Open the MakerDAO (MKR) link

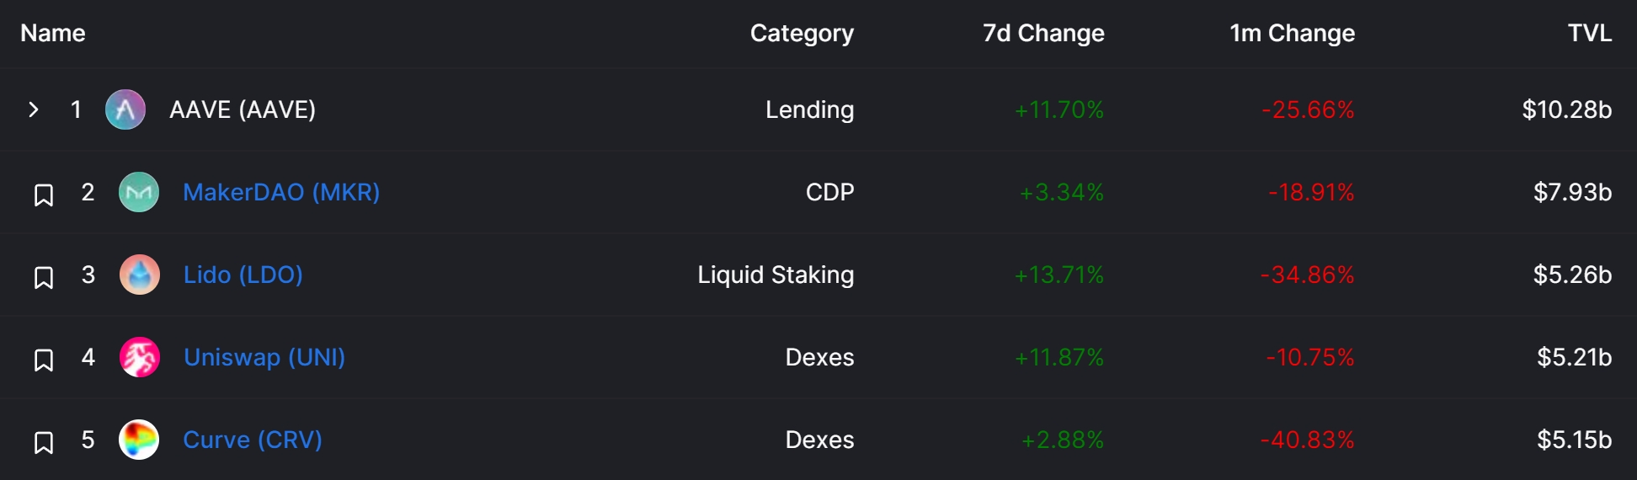click(281, 192)
